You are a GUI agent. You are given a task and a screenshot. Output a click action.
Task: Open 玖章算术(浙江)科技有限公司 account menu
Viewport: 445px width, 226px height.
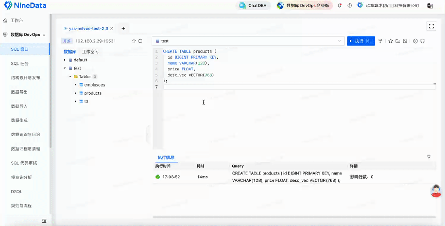[x=388, y=5]
